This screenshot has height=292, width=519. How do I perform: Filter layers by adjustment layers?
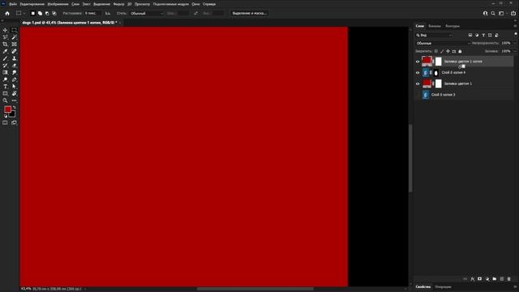tap(477, 35)
